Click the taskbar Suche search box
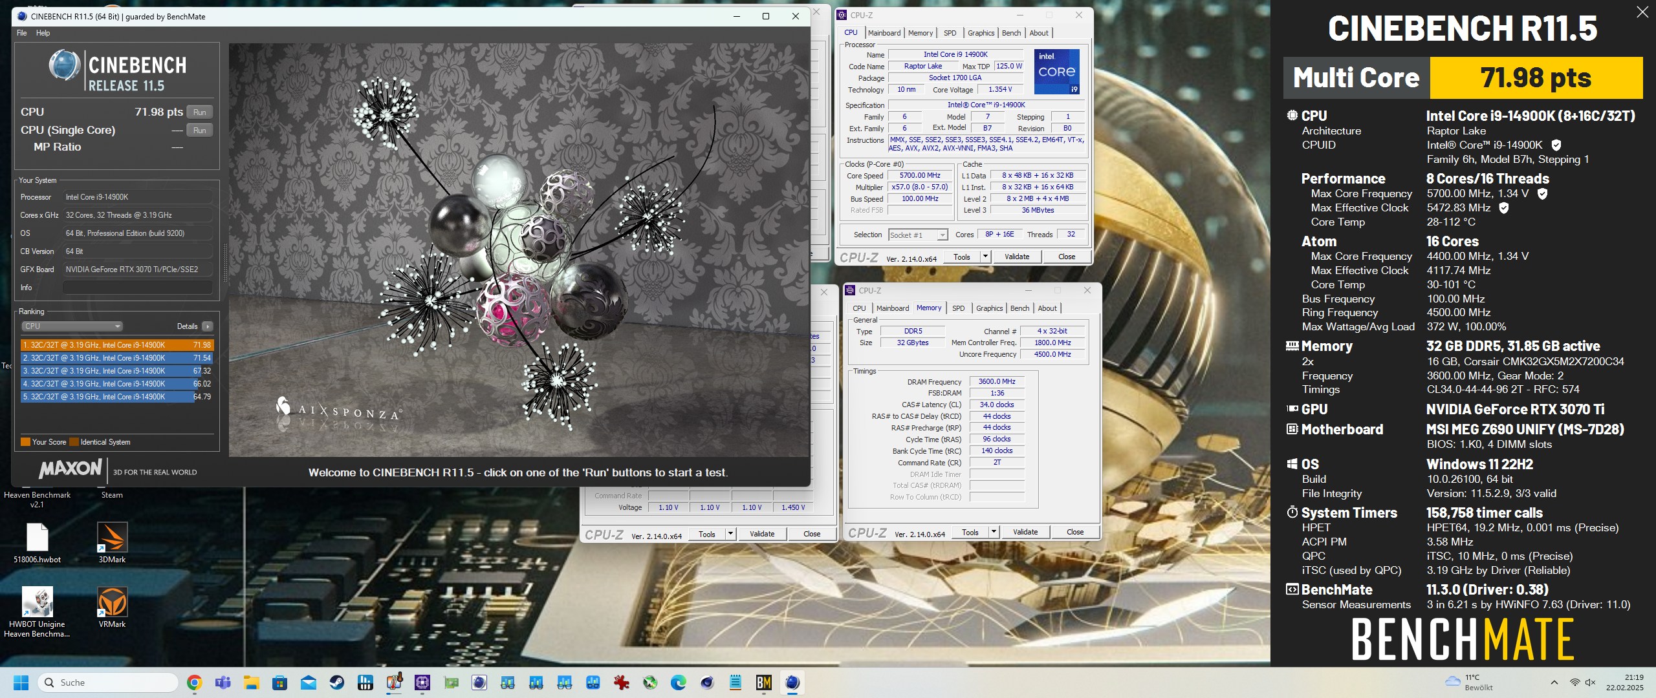The height and width of the screenshot is (698, 1656). 108,682
